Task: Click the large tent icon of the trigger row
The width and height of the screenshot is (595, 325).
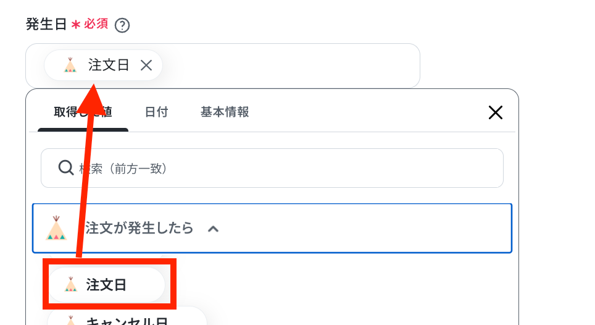Action: (x=56, y=228)
